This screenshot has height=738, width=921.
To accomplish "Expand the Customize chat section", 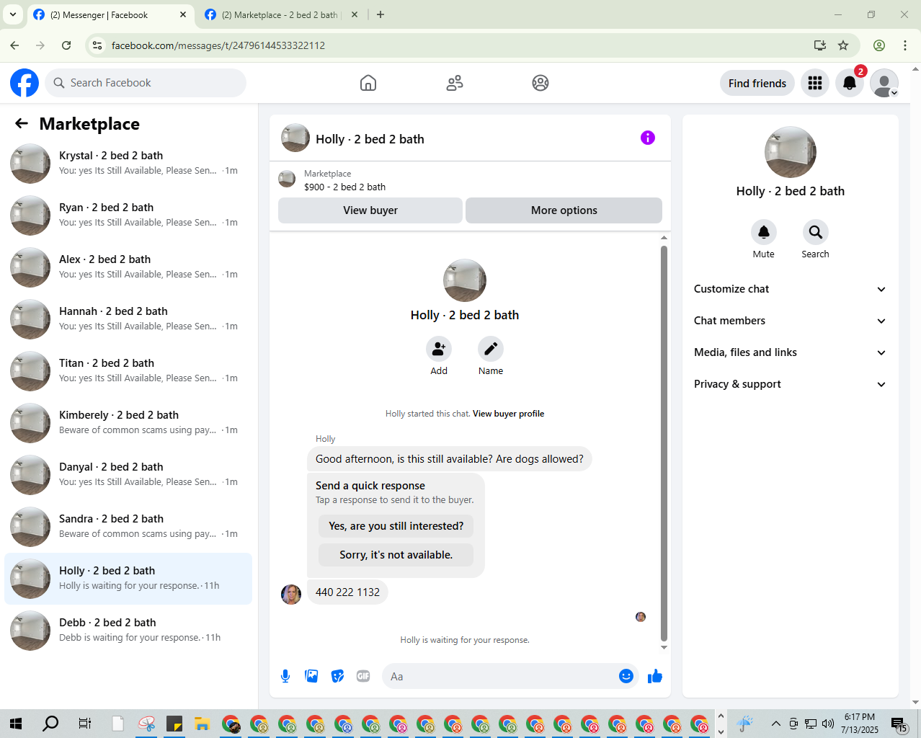I will [x=790, y=289].
